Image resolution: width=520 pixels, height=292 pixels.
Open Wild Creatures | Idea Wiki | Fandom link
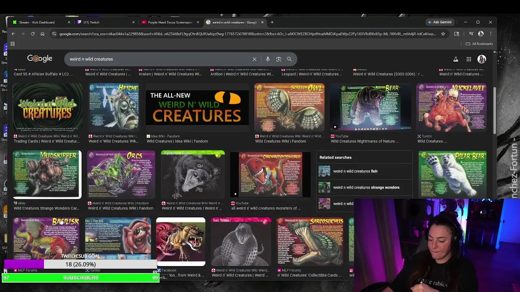click(x=177, y=141)
